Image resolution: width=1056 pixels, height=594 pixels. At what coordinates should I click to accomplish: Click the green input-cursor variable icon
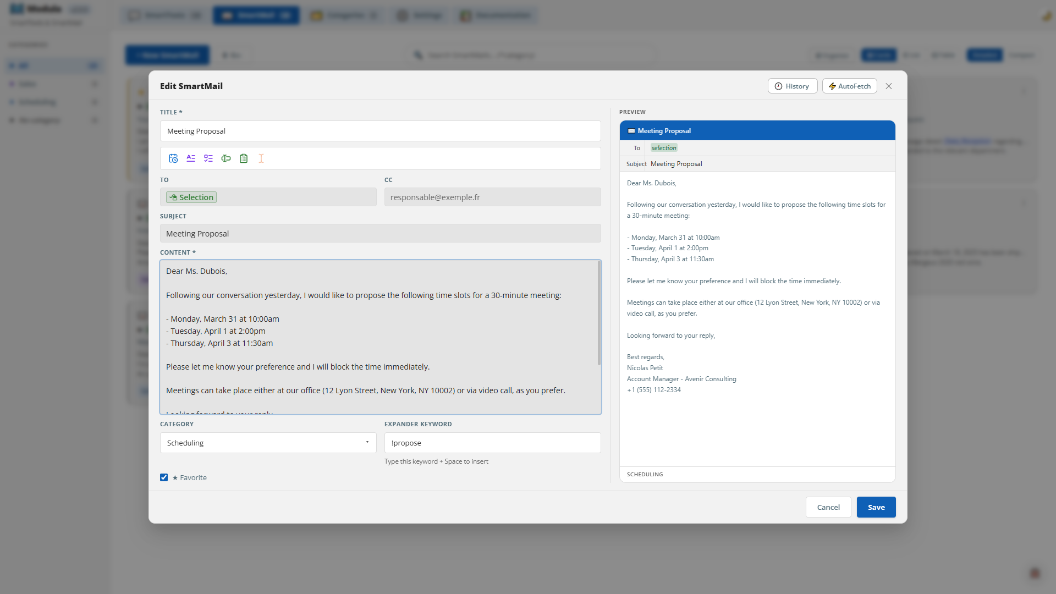(x=226, y=158)
